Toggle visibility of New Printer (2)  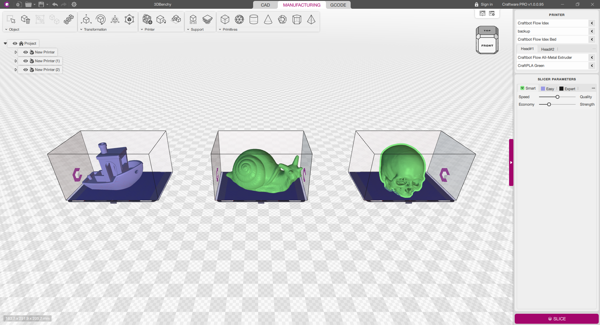(26, 70)
